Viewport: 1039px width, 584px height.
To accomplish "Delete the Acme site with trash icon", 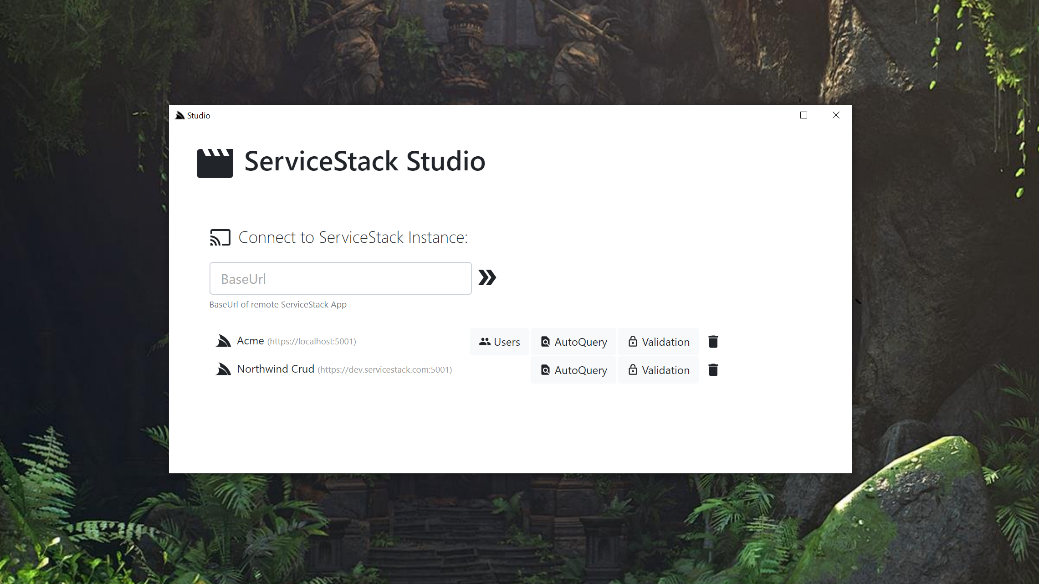I will (713, 342).
